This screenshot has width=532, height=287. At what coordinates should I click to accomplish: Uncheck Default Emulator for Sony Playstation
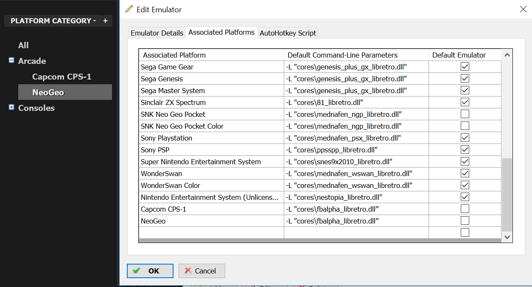[465, 138]
